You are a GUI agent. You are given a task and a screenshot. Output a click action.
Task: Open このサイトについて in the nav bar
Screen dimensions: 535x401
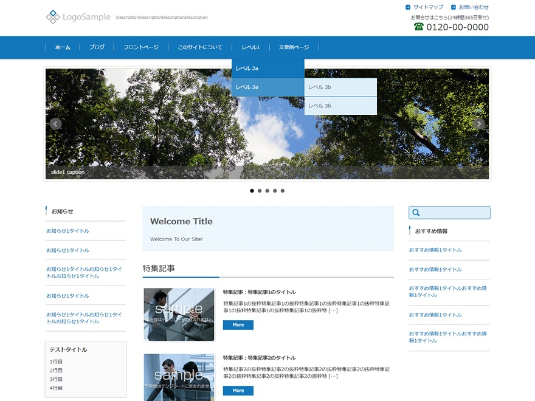pos(200,47)
